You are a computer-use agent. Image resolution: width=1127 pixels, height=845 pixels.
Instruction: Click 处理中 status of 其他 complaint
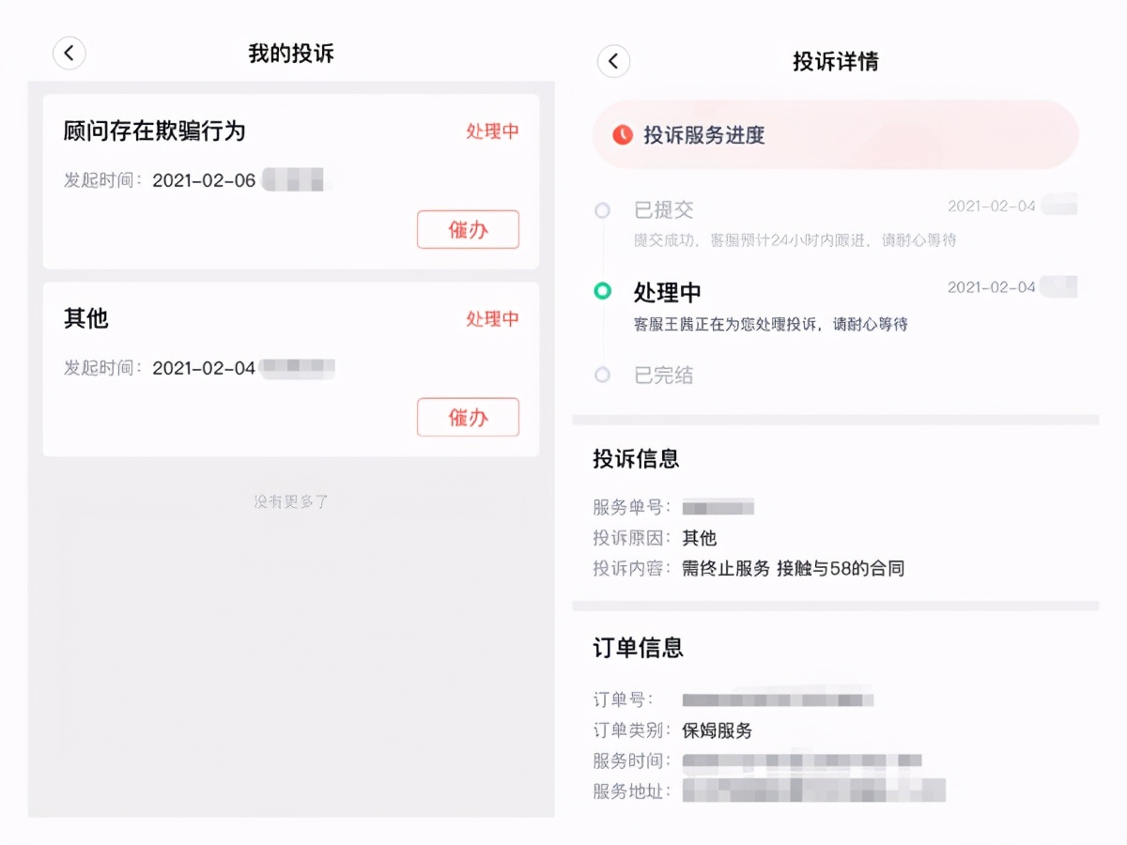pos(492,319)
